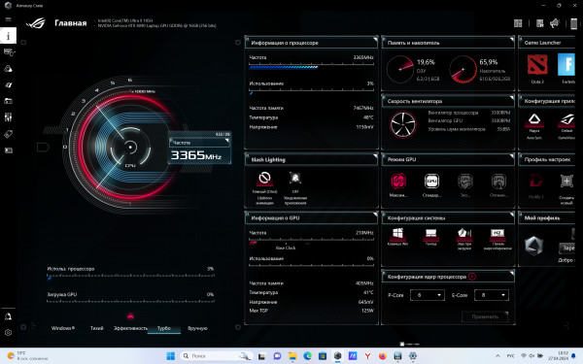583x364 pixels.
Task: Open the notifications bell in the sidebar
Action: [x=8, y=316]
